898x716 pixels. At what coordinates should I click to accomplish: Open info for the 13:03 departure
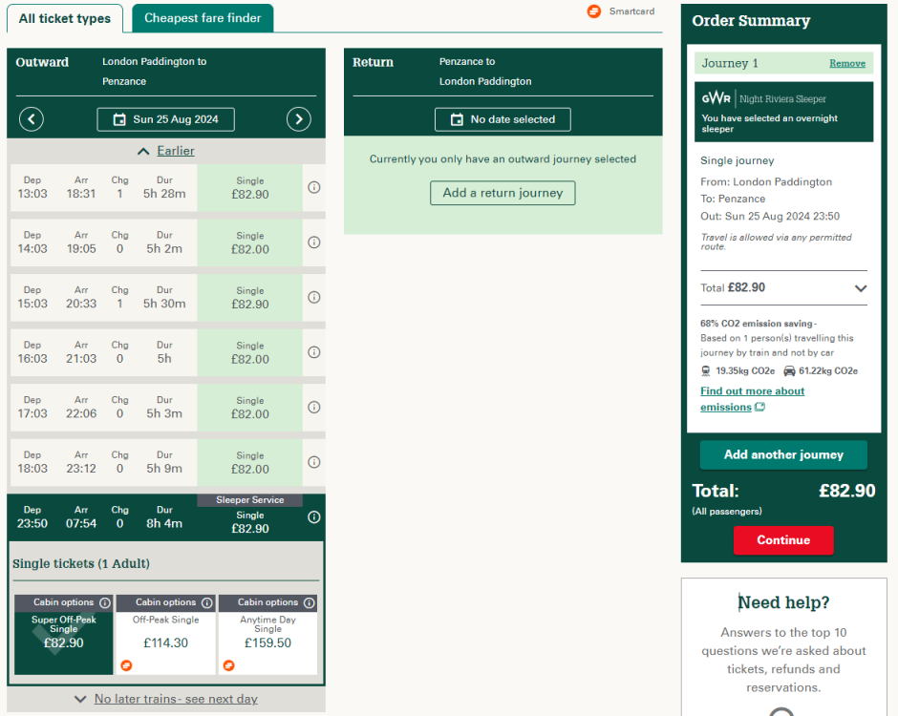(314, 187)
